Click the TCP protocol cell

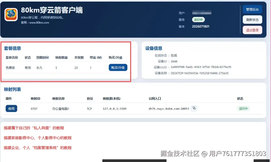[89, 109]
